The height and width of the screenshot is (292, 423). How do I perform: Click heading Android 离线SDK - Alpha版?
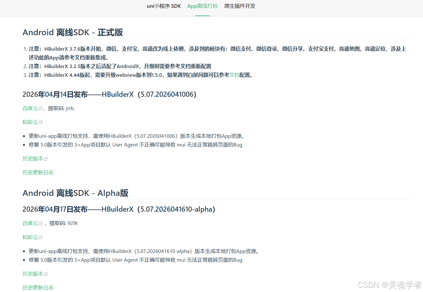tap(75, 193)
